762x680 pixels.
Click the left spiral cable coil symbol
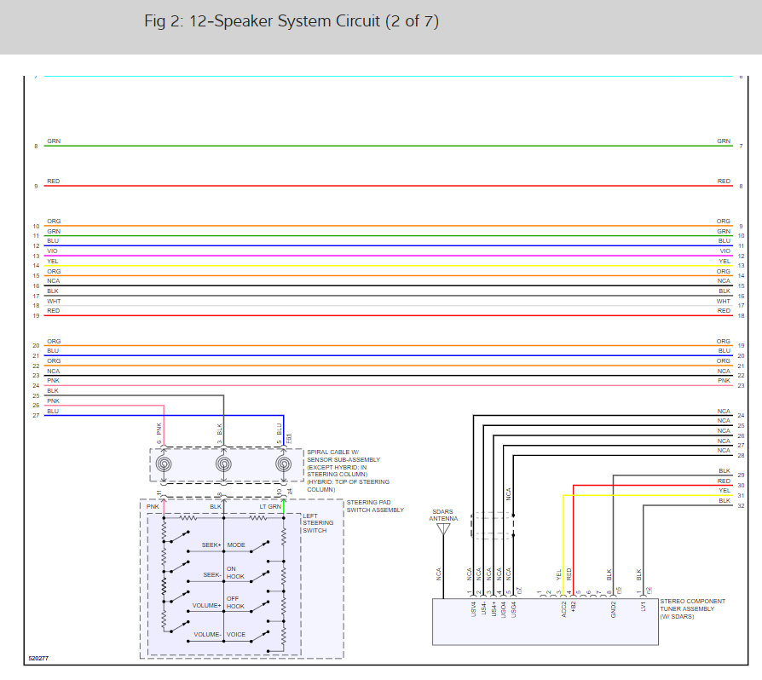(x=163, y=464)
